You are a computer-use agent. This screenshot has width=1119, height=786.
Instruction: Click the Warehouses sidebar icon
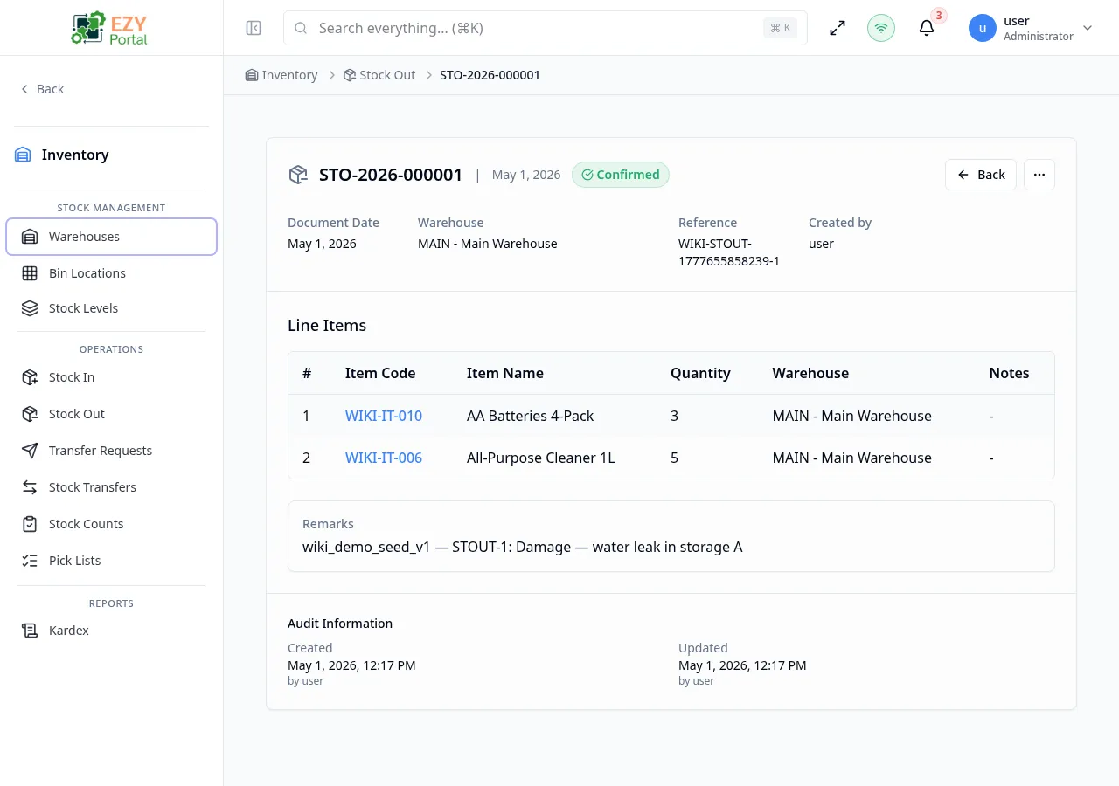[30, 237]
